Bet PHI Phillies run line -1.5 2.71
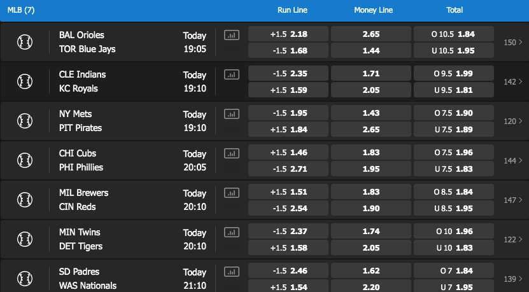 (288, 169)
